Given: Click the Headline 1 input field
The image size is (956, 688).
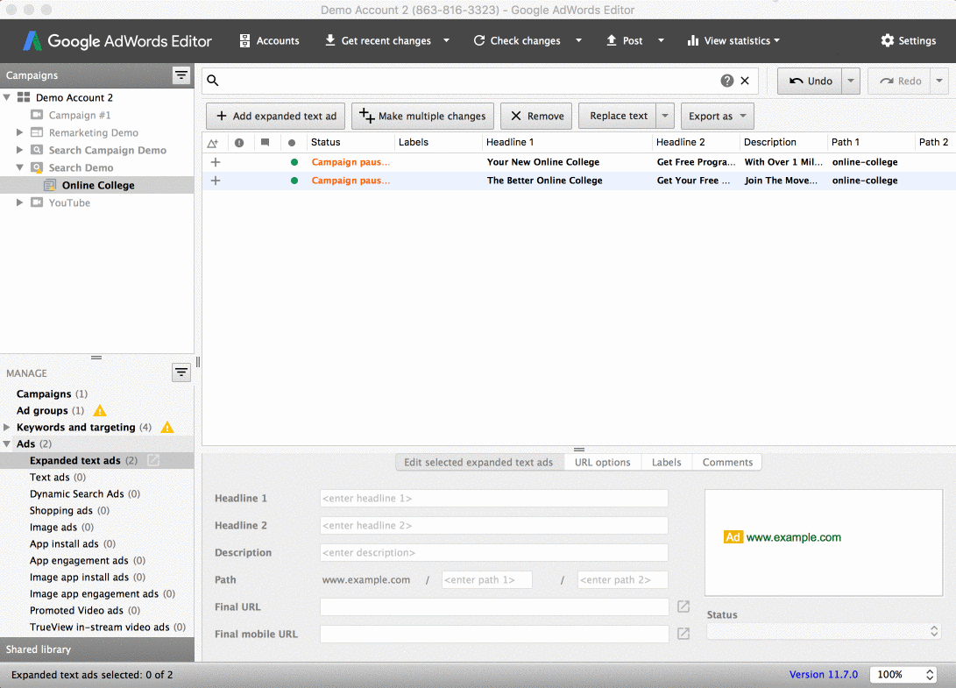Looking at the screenshot, I should 494,499.
